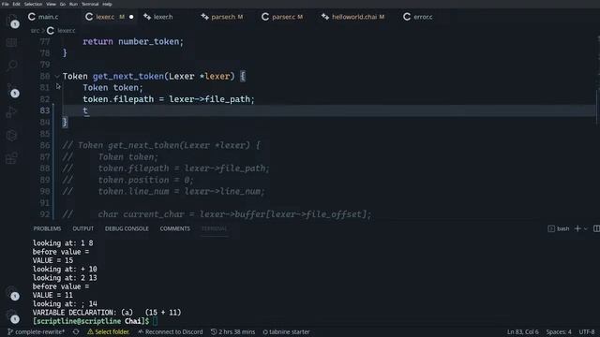
Task: Open the Run menu
Action: click(x=73, y=4)
